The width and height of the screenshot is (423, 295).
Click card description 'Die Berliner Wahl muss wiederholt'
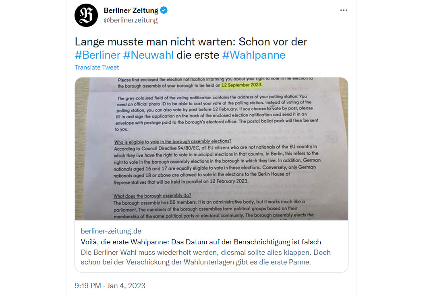click(206, 257)
